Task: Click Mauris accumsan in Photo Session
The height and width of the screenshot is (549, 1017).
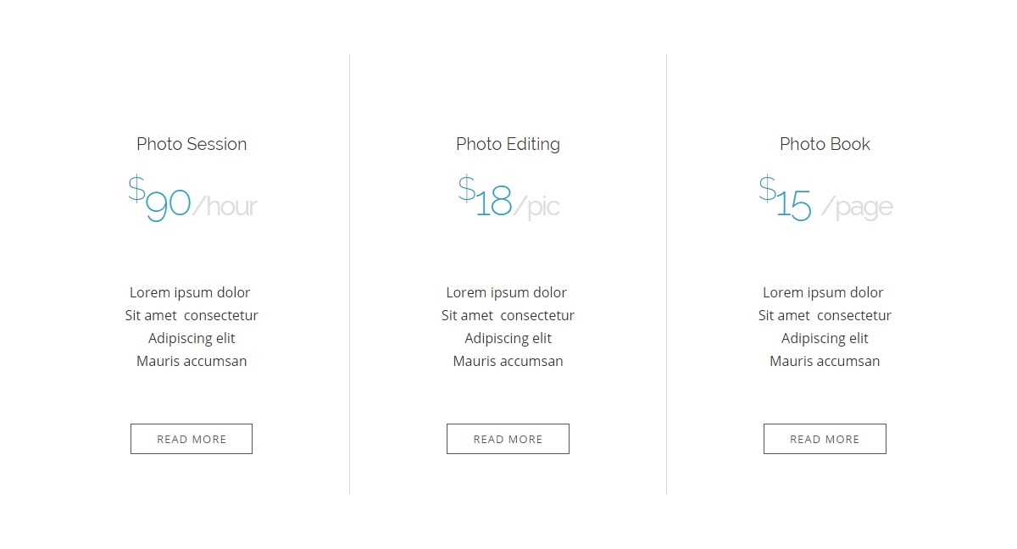Action: tap(192, 361)
